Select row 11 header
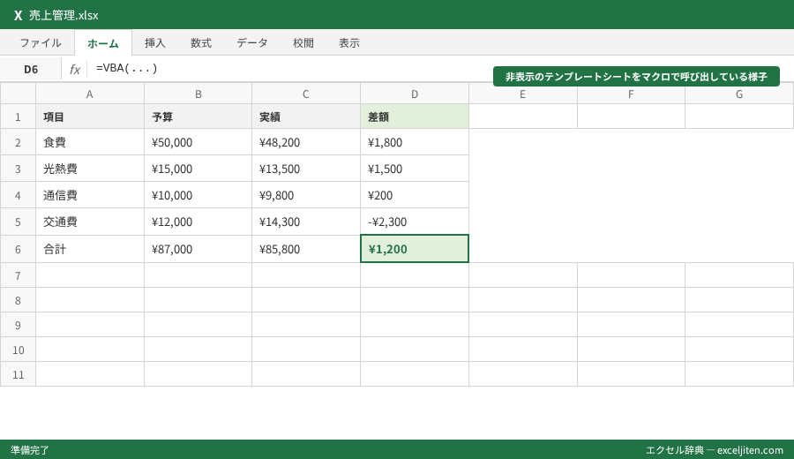794x459 pixels. [18, 374]
